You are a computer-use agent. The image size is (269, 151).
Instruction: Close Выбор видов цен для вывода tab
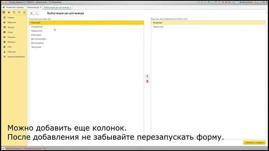coord(71,8)
